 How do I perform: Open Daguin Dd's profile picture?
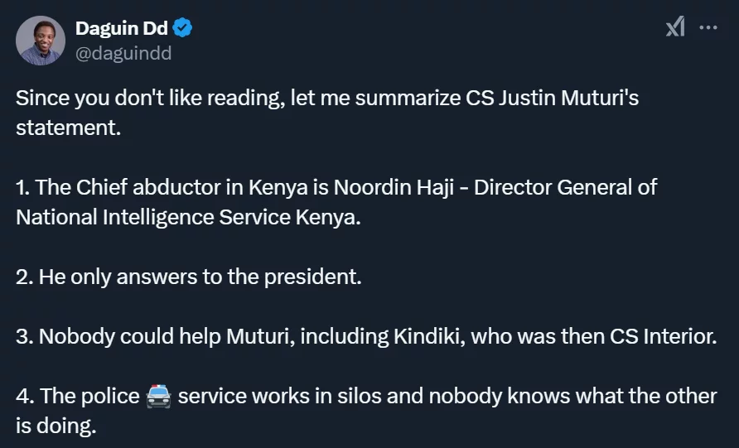tap(41, 41)
